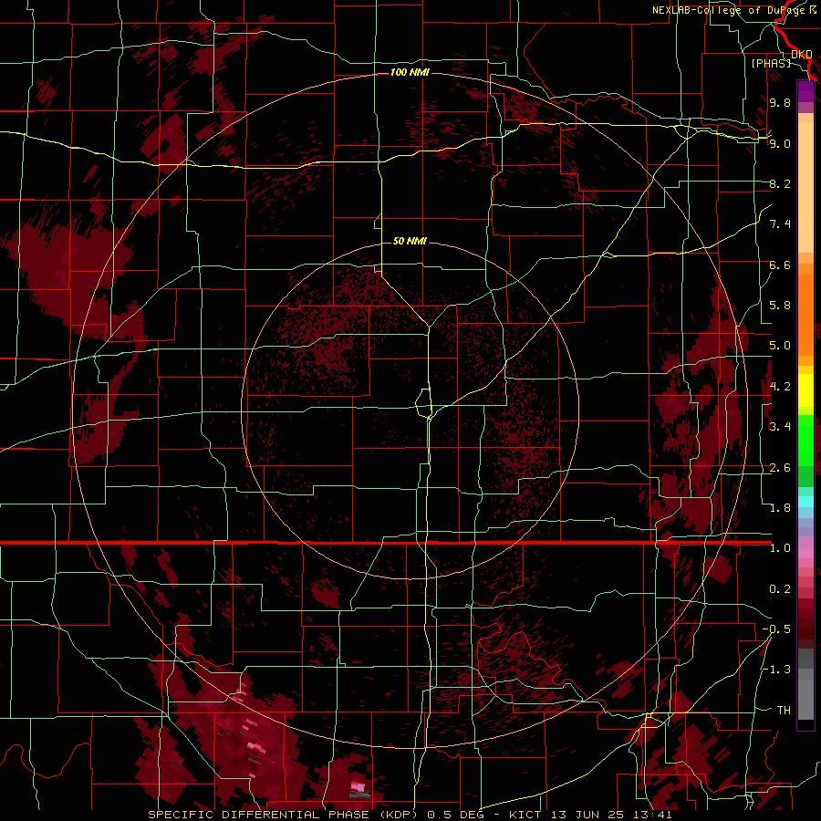Select the TH threshold label
Screen dimensions: 821x821
pos(784,711)
